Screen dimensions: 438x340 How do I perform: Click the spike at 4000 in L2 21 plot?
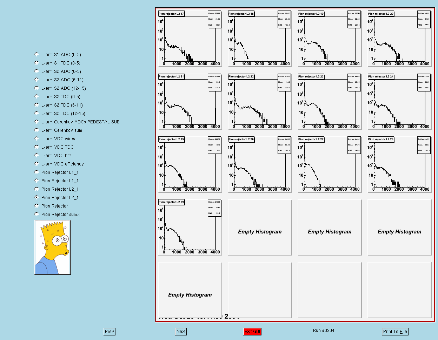coord(215,116)
